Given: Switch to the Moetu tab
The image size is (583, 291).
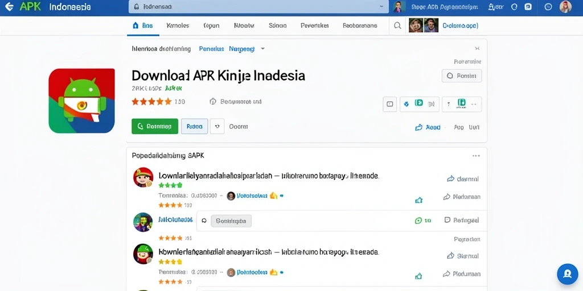Looking at the screenshot, I should (244, 26).
